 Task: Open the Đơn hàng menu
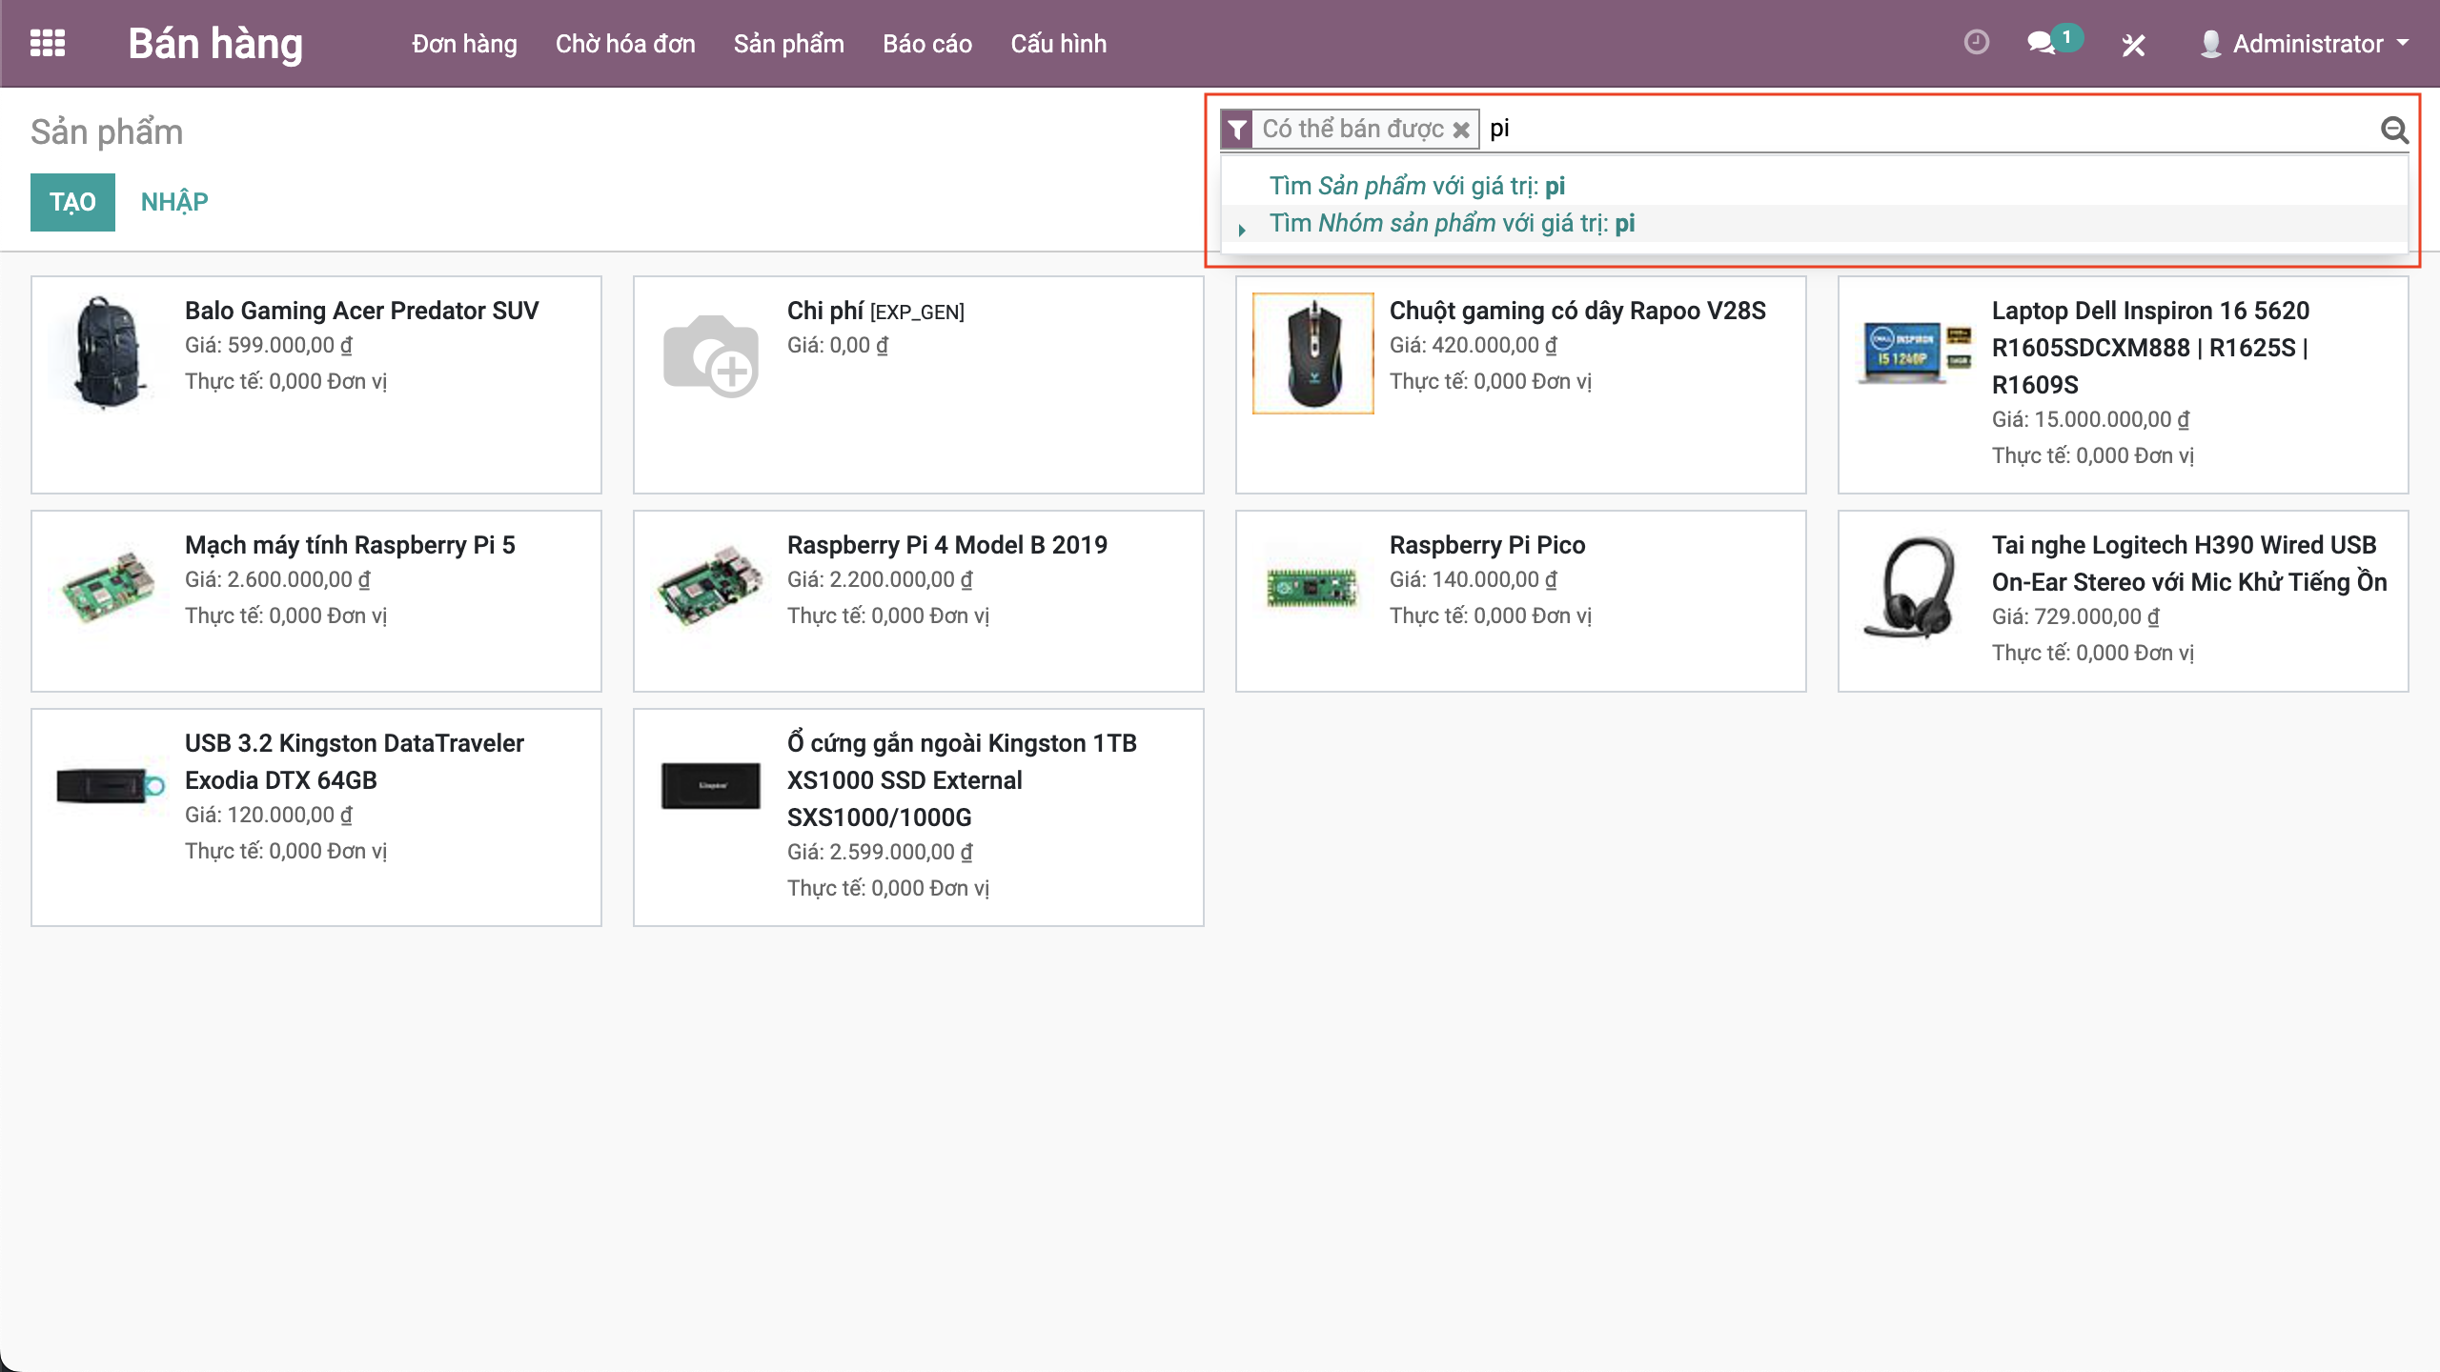pos(464,44)
